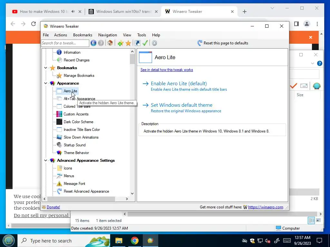The width and height of the screenshot is (330, 247).
Task: Select Alt+Tab Appearance tree item
Action: click(x=79, y=99)
